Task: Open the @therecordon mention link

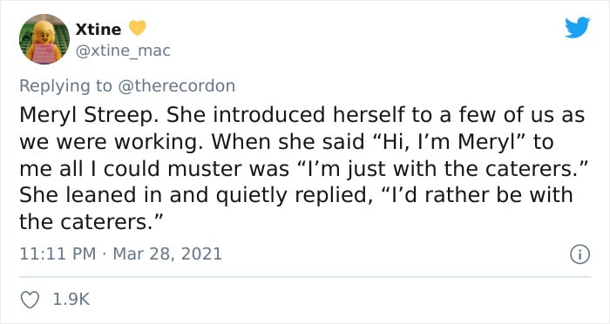Action: click(176, 86)
